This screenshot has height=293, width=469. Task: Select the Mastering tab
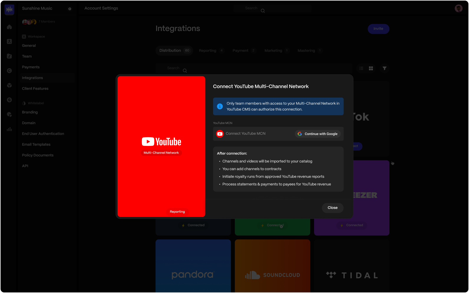tap(309, 51)
